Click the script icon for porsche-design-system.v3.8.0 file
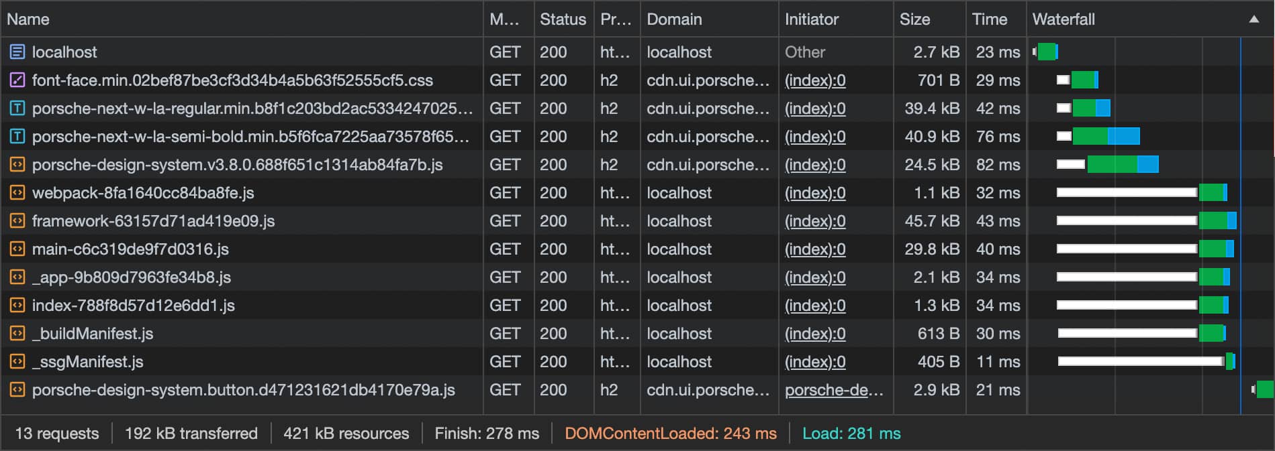The image size is (1275, 451). point(17,164)
